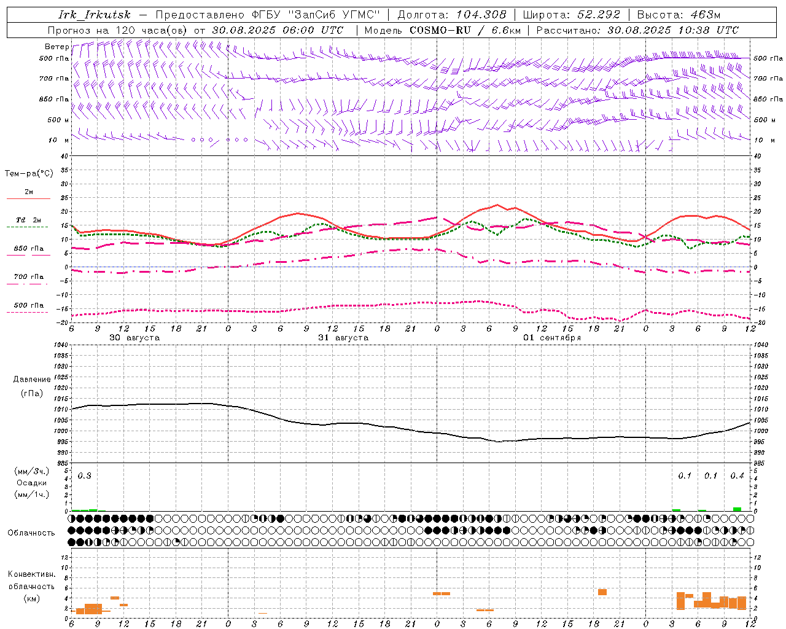Click the elevation value 'Высота: 463м'

(679, 15)
